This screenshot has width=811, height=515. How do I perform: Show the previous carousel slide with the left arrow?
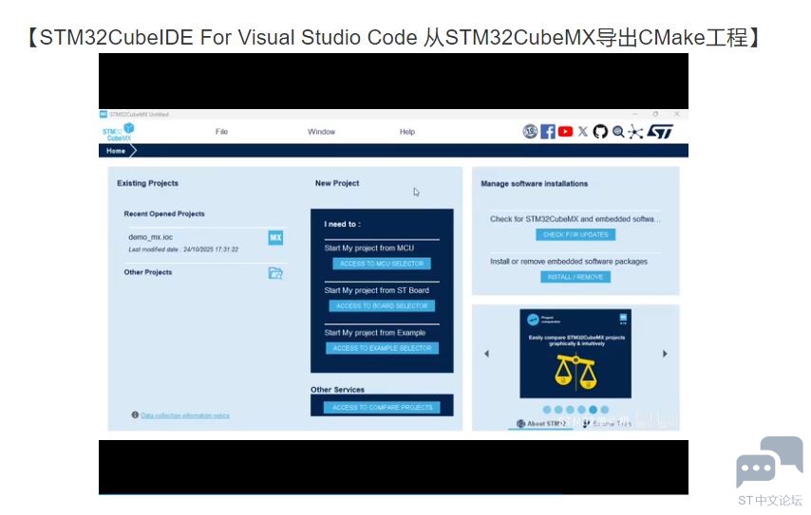click(487, 354)
